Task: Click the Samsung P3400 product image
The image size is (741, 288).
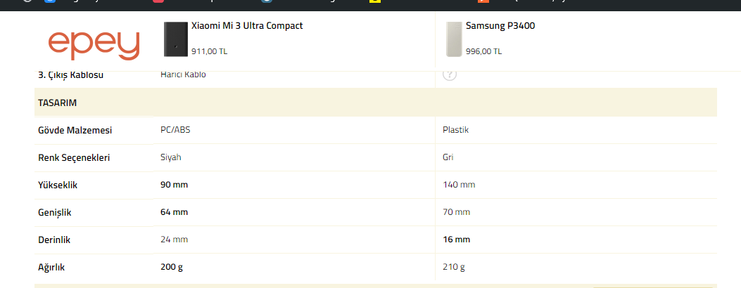Action: click(x=453, y=39)
